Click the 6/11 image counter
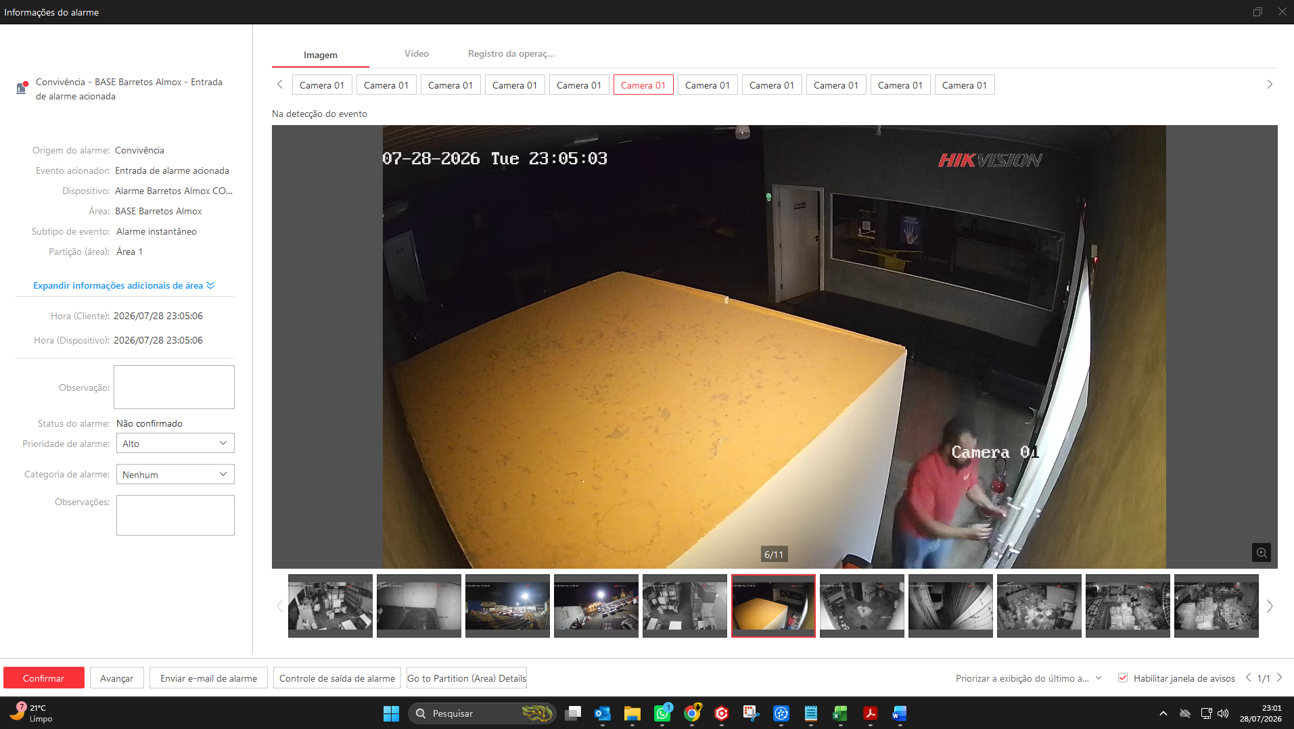Image resolution: width=1294 pixels, height=729 pixels. pyautogui.click(x=774, y=555)
